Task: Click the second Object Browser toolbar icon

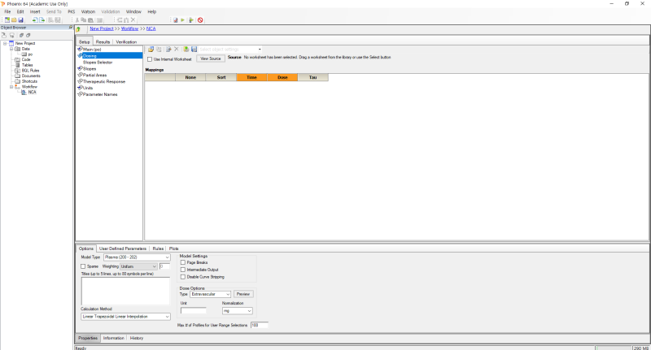Action: tap(12, 35)
